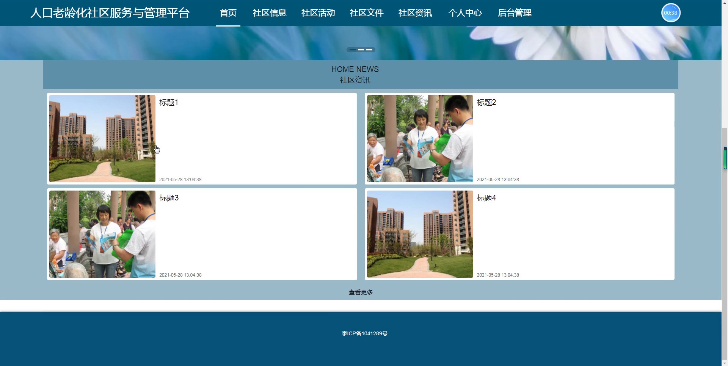Click the 2021-05-28 13:04:38 date under 标题1
The width and height of the screenshot is (728, 366).
tap(180, 180)
